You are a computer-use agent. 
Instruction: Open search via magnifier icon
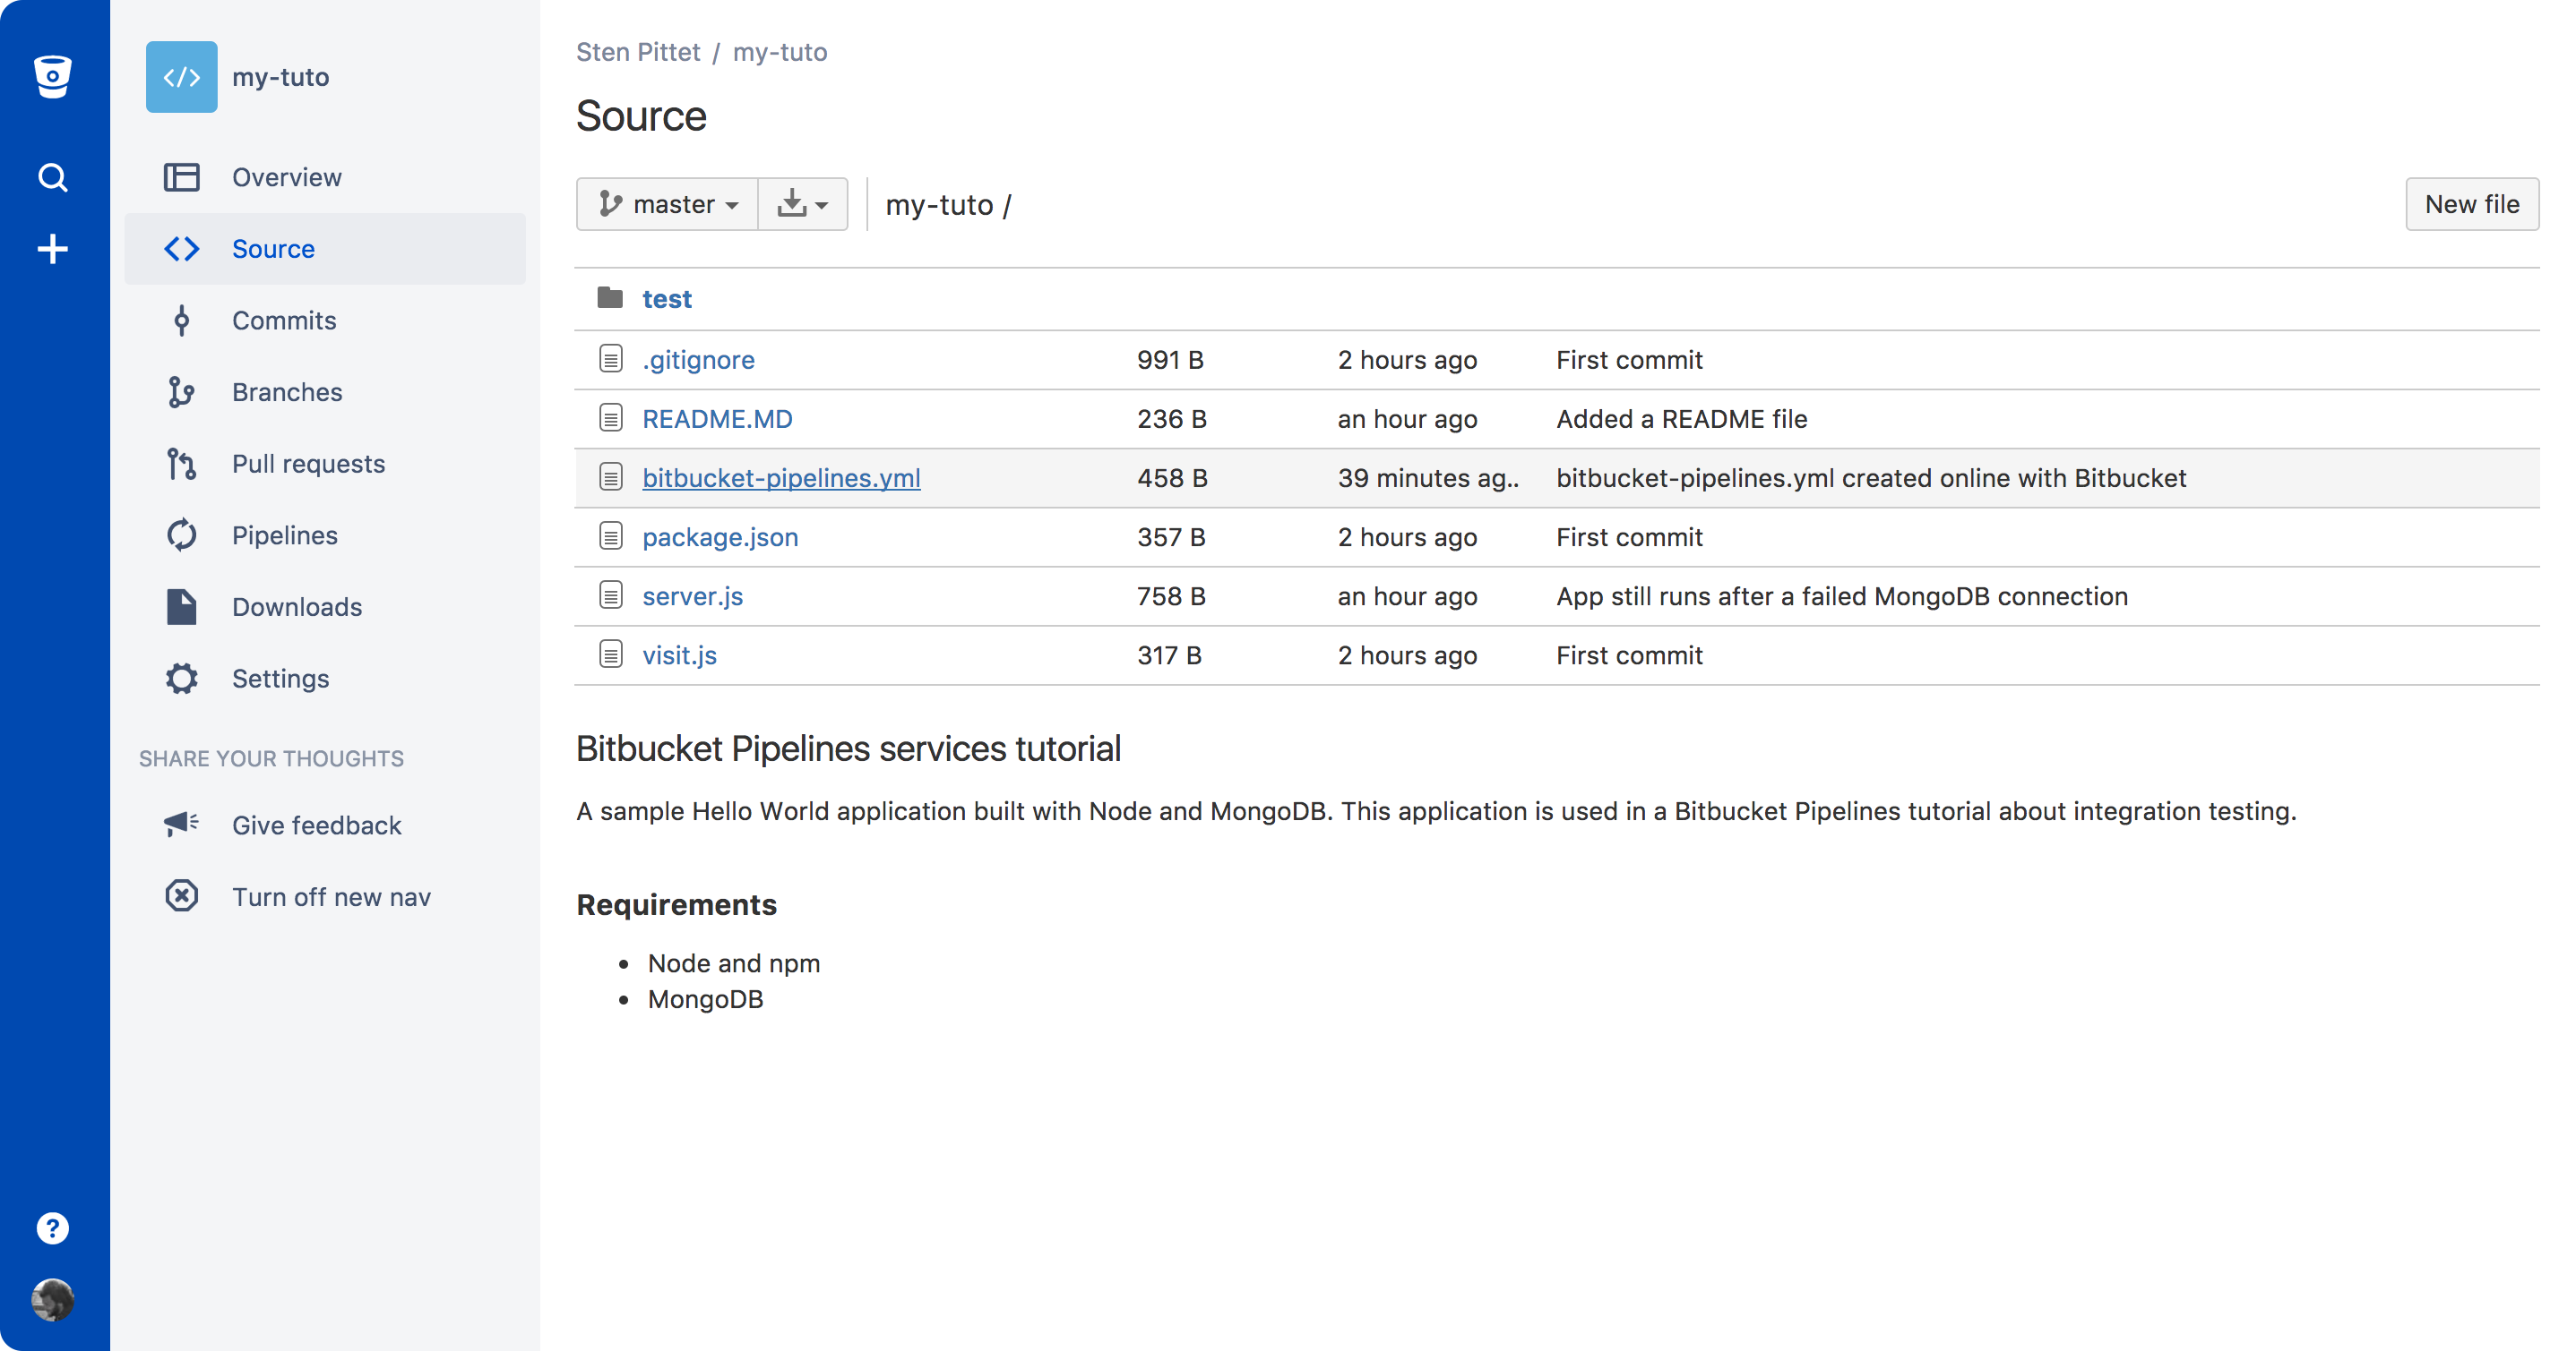[52, 178]
